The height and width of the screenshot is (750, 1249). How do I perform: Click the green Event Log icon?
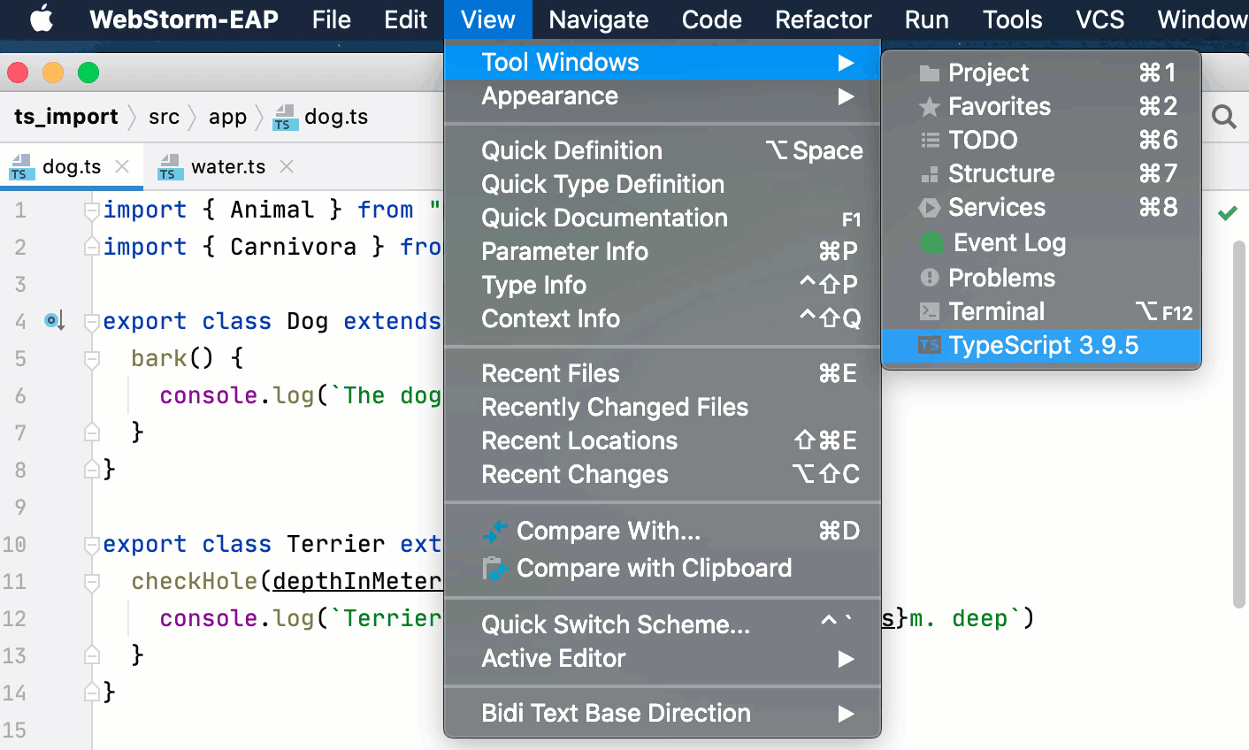(931, 242)
